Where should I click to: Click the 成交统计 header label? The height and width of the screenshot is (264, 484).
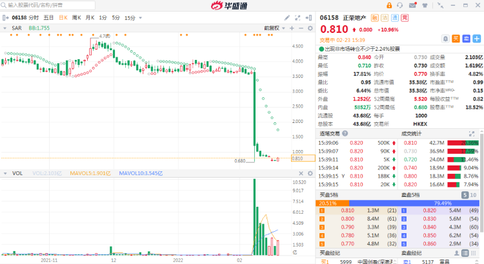tap(411, 134)
